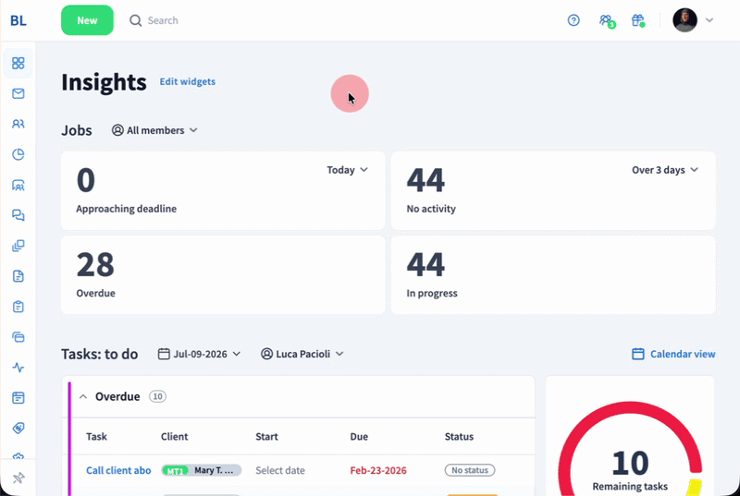Viewport: 740px width, 496px height.
Task: Expand the Today deadline period dropdown
Action: [348, 170]
